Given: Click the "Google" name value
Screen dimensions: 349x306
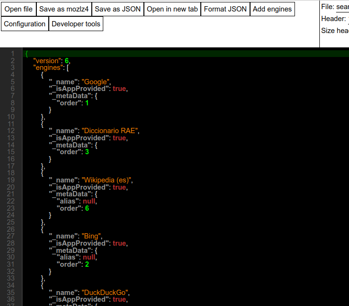Looking at the screenshot, I should point(96,82).
